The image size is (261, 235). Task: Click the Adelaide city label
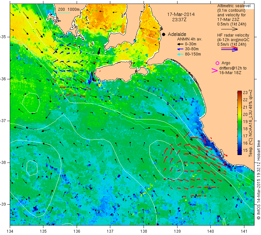[177, 34]
